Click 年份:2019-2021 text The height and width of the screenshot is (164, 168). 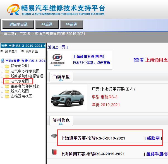coord(106,105)
